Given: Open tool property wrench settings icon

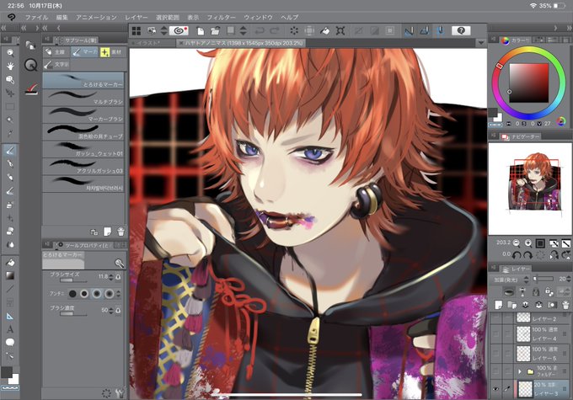Looking at the screenshot, I should (x=119, y=393).
